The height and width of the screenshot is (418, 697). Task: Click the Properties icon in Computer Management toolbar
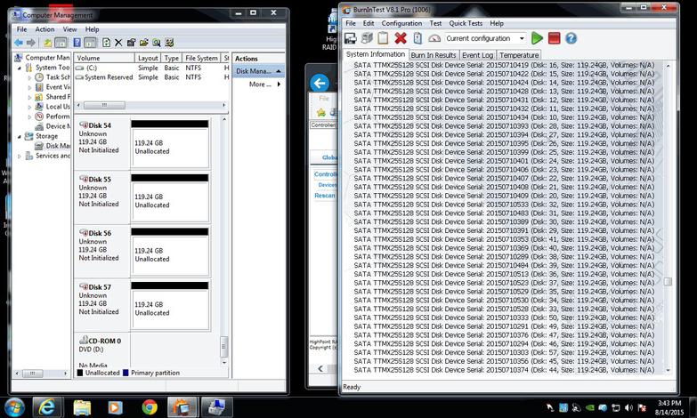(131, 43)
